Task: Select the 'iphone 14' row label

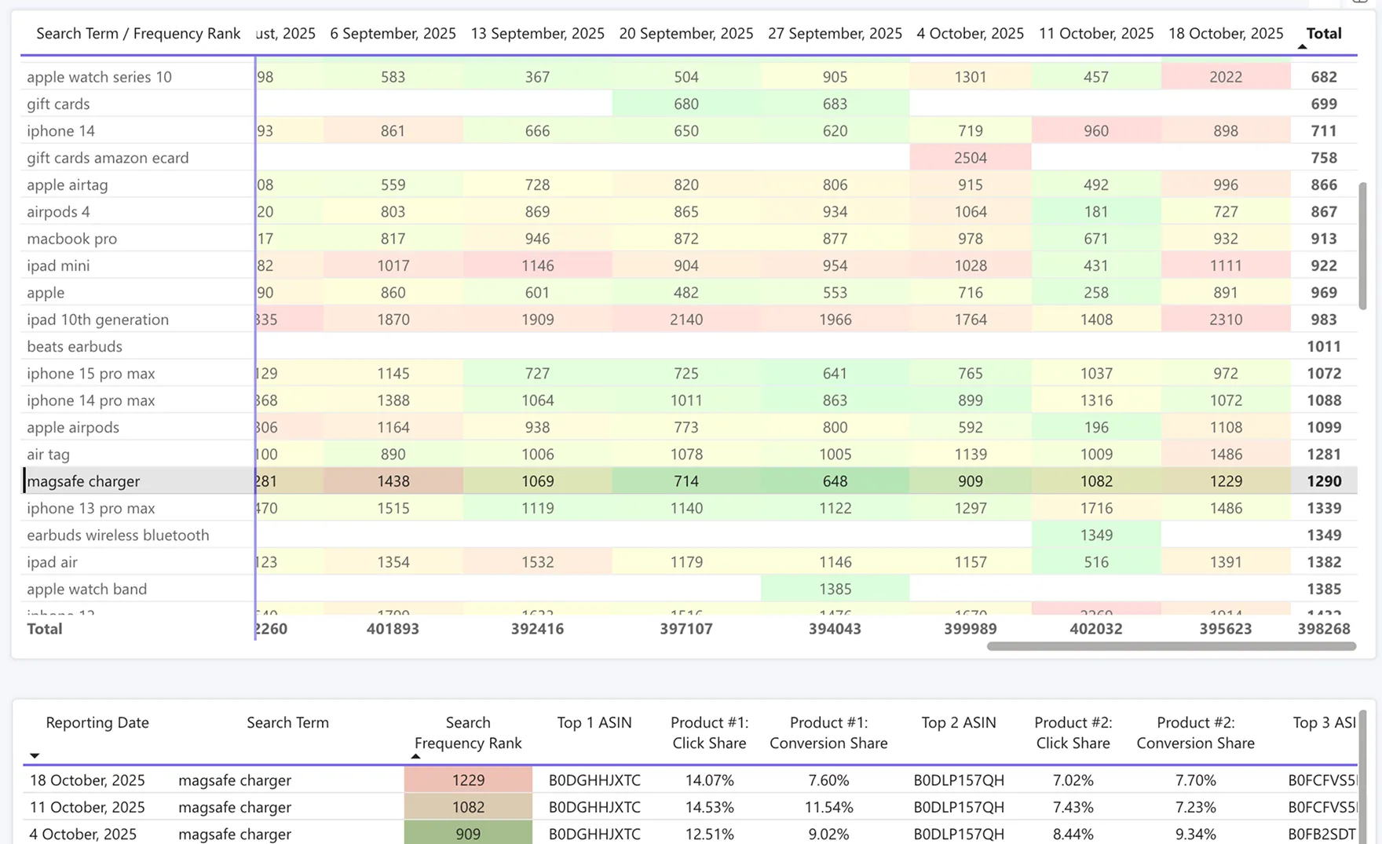Action: [x=60, y=130]
